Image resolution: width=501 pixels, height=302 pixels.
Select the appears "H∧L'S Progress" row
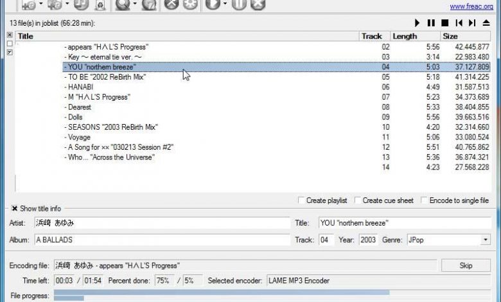click(276, 47)
